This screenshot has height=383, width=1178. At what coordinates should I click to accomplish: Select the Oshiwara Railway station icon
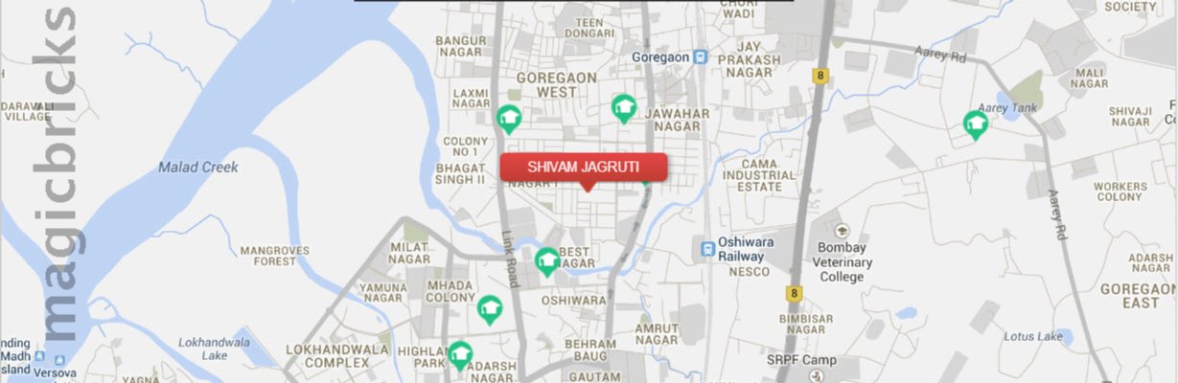[707, 249]
